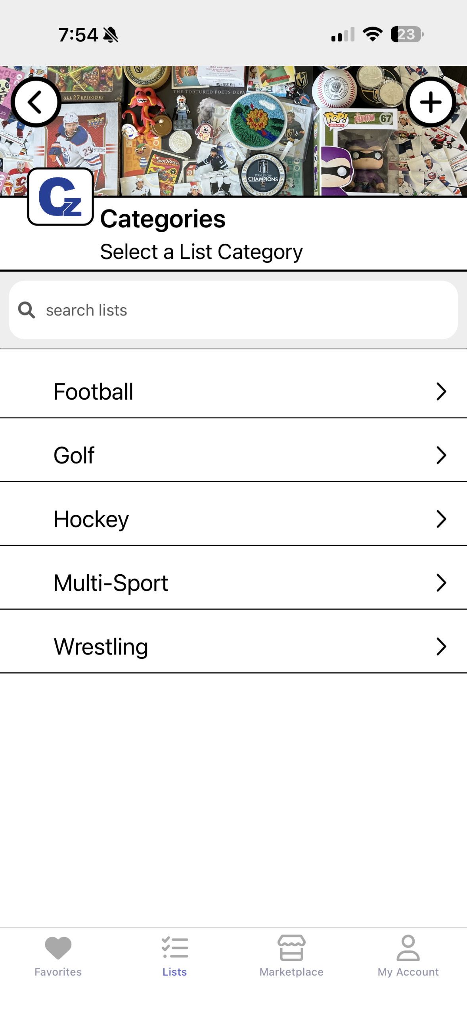
Task: Tap the collectibles banner image
Action: 234,131
